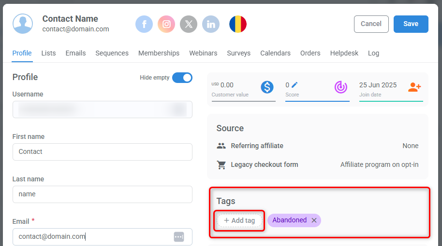Click into the Username field
The image size is (442, 246).
[103, 109]
